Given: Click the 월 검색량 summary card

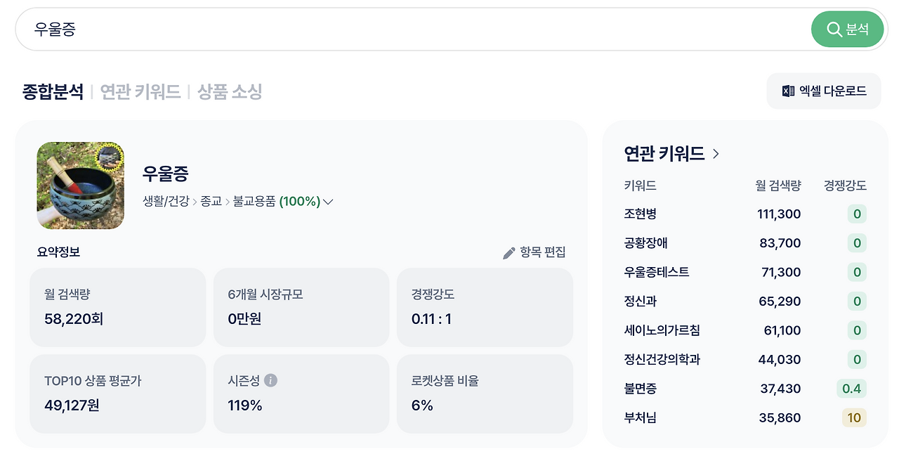Looking at the screenshot, I should (x=117, y=307).
